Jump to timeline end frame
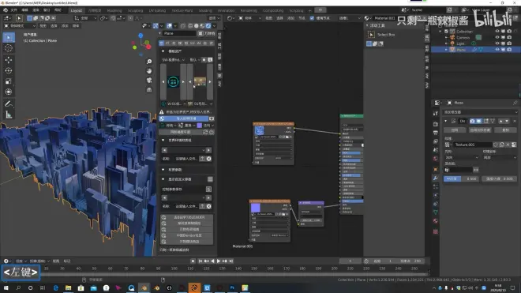Viewport: 521px width, 293px height. (x=231, y=261)
